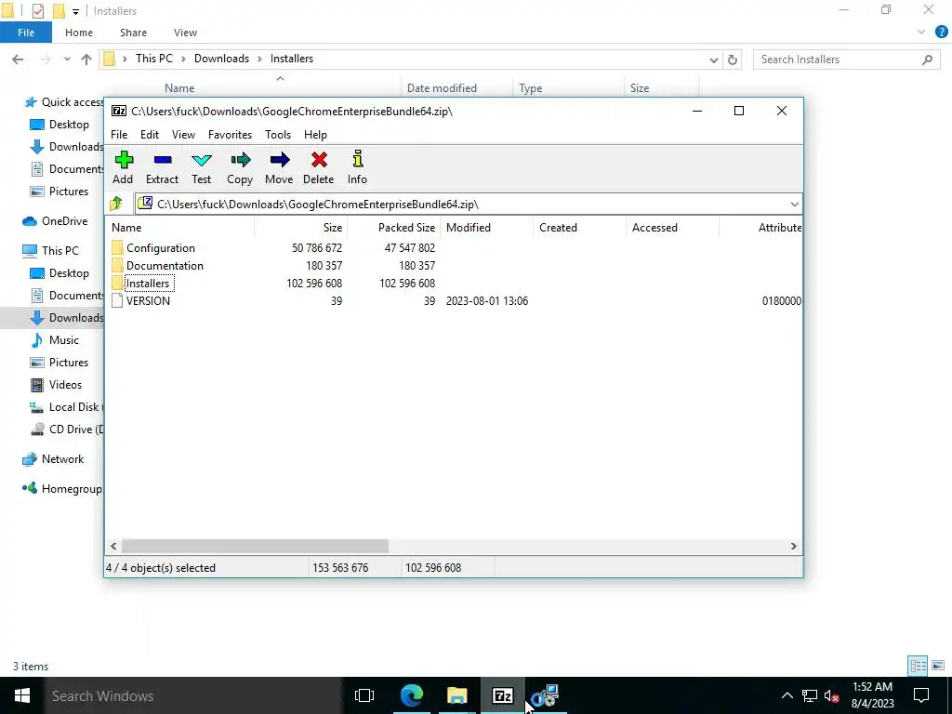This screenshot has height=714, width=952.
Task: Open the Tools menu
Action: click(278, 135)
